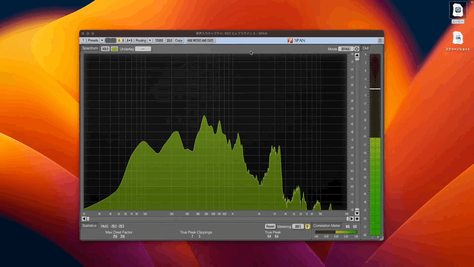Screen dimensions: 474x267
Task: Click the True Peak Clippings label
Action: [x=196, y=232]
